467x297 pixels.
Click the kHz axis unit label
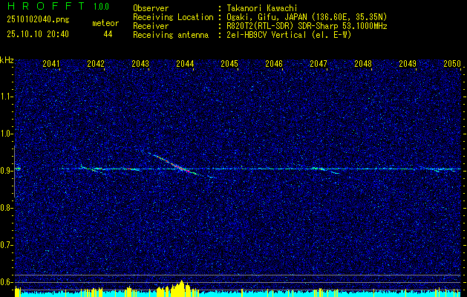pos(7,60)
